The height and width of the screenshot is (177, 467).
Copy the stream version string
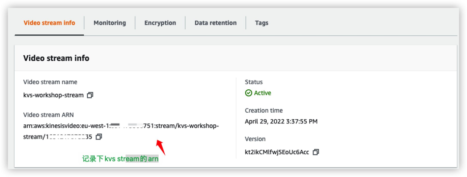[316, 152]
